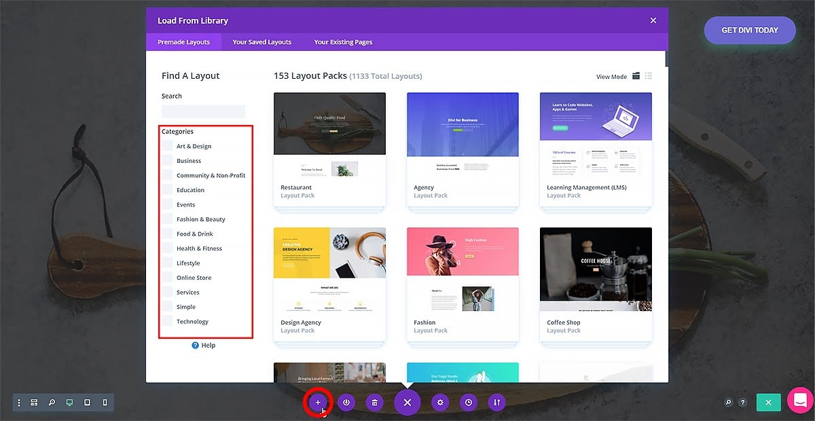Click the dialog's vertical scrollbar

[666, 60]
